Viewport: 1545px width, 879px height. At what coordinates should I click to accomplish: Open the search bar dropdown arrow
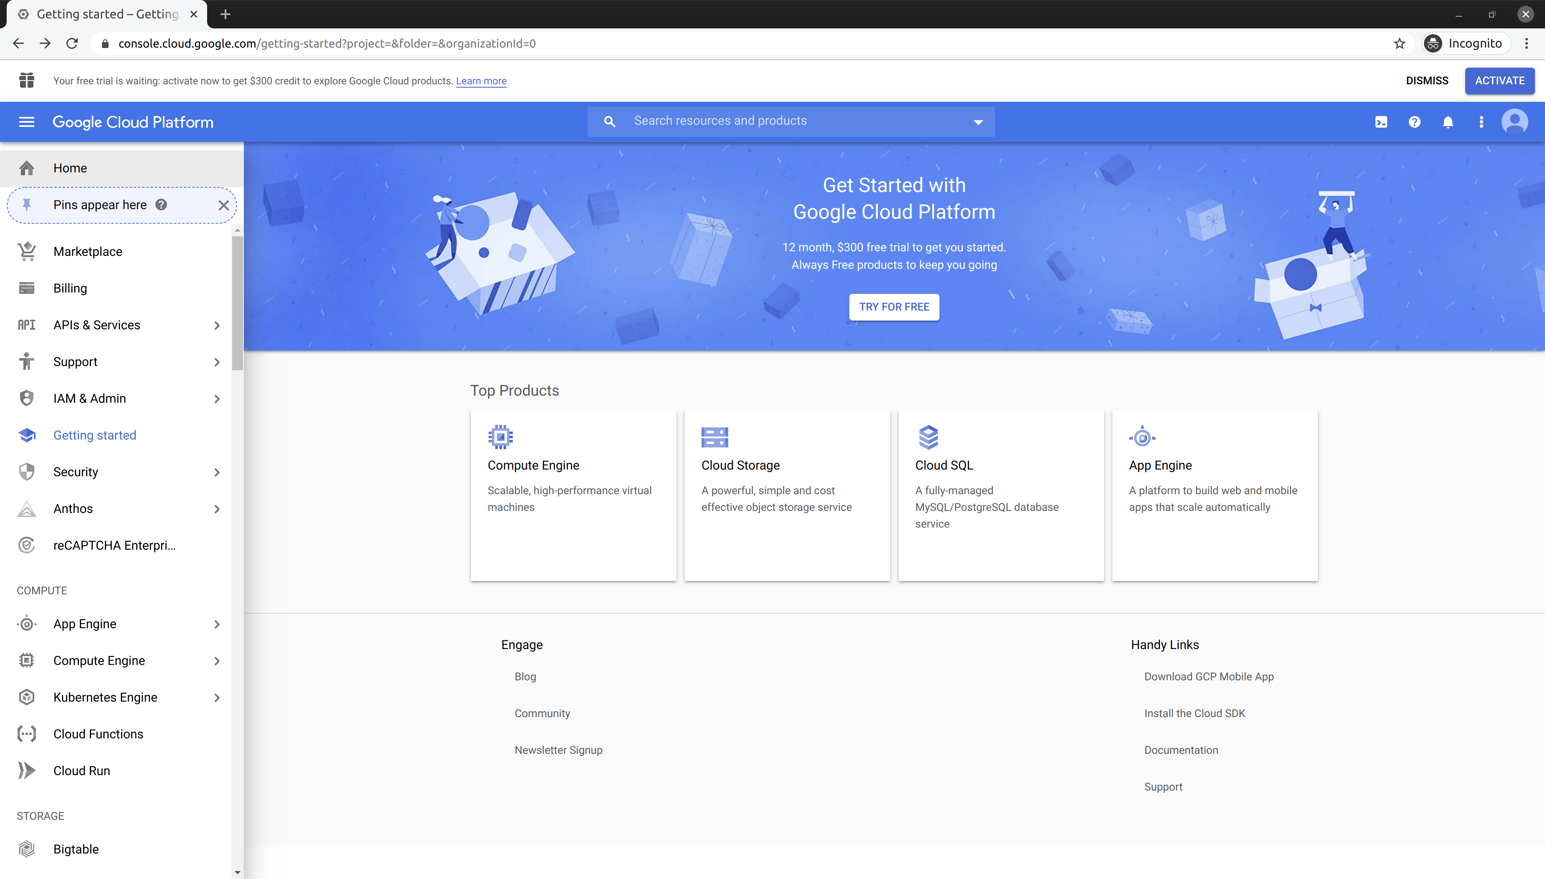(x=978, y=122)
